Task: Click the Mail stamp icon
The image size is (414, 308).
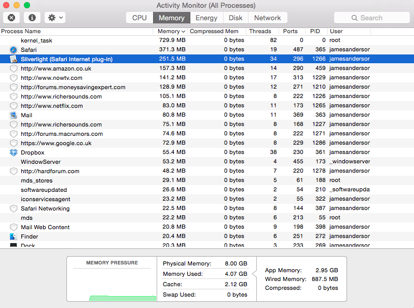Action: point(13,115)
